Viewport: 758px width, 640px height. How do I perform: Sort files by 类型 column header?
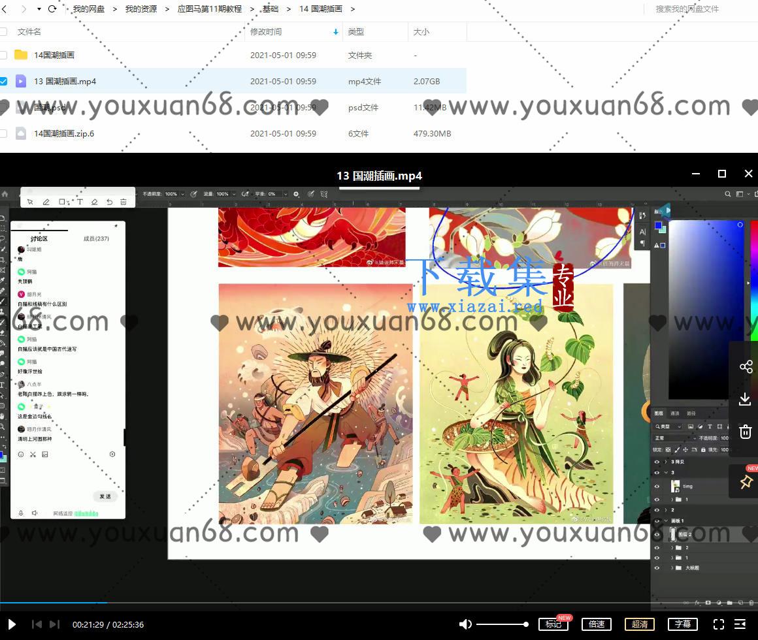pyautogui.click(x=355, y=32)
